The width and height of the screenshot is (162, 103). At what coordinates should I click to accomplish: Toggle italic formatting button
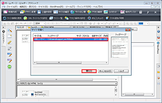pos(94,23)
